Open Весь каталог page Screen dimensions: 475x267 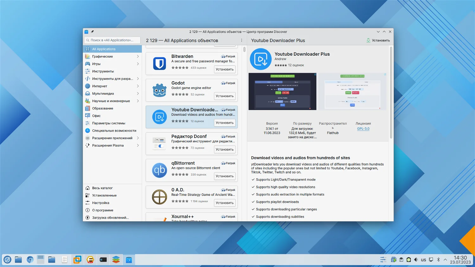click(112, 188)
